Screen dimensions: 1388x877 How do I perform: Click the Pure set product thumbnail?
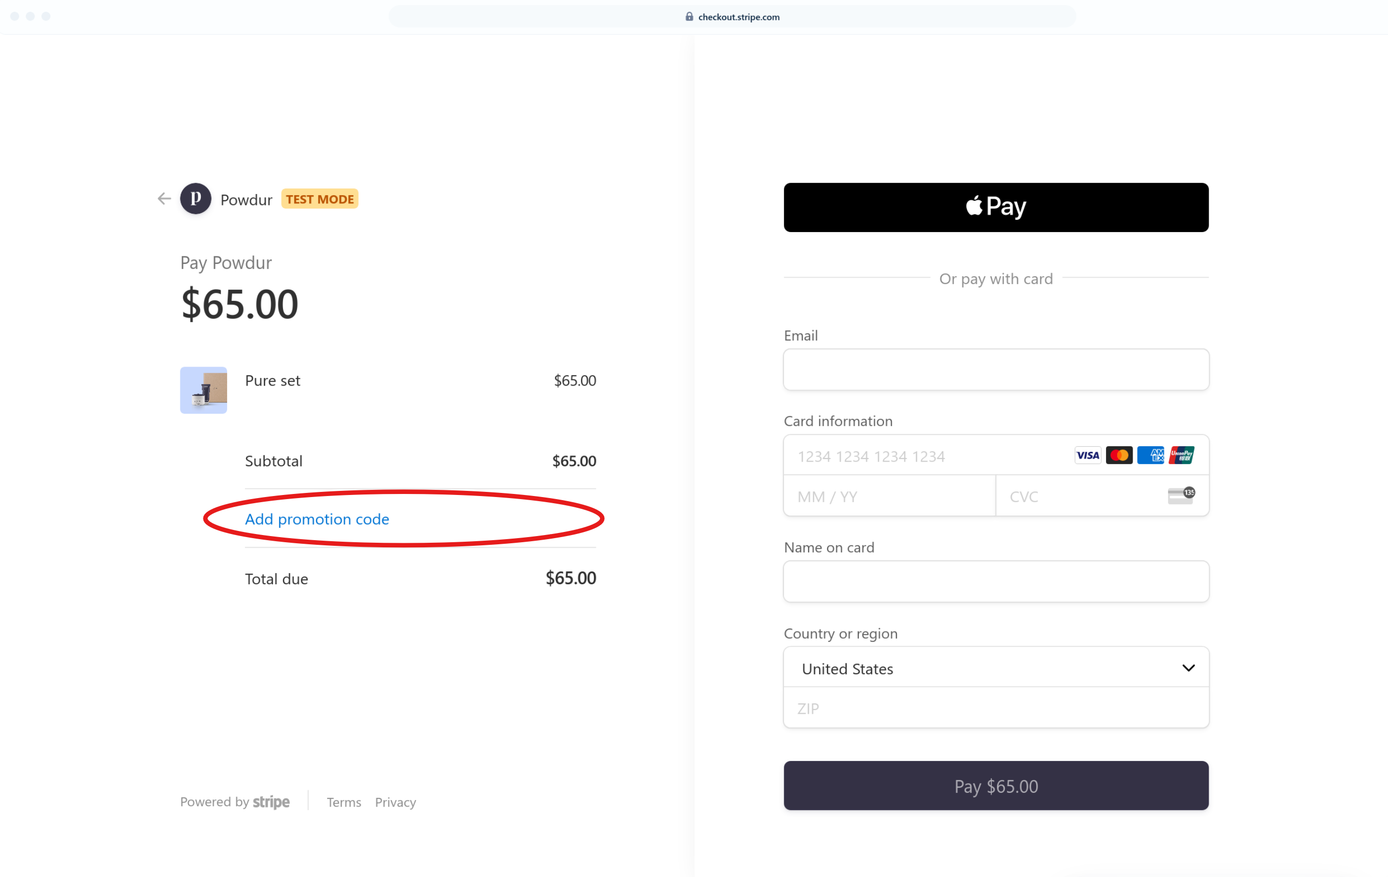pos(203,390)
